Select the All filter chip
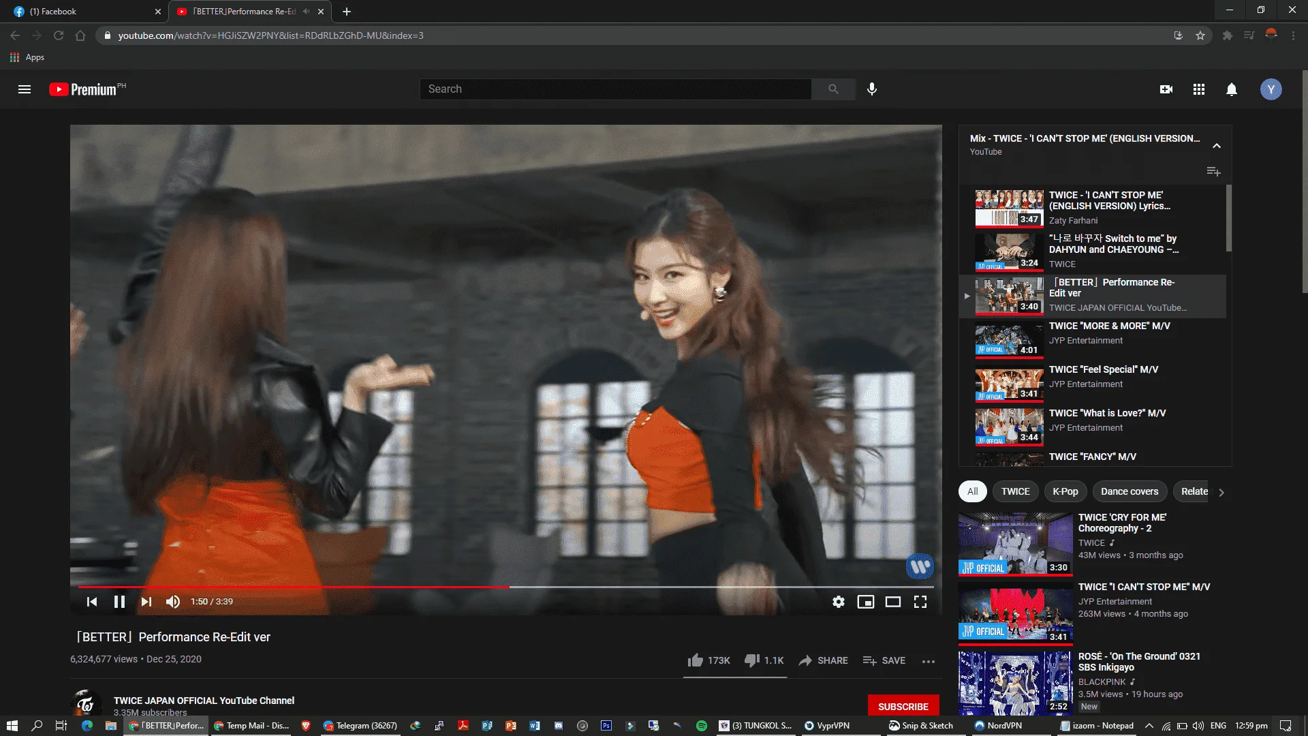 coord(972,491)
